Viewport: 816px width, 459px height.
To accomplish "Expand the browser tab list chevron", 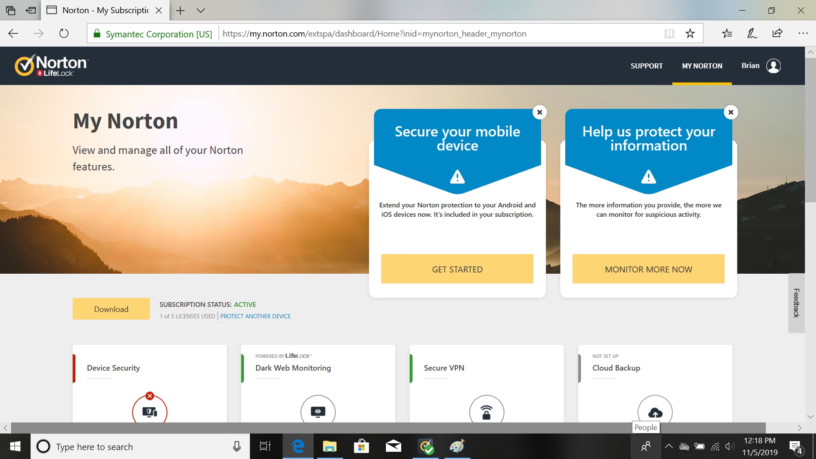I will (x=201, y=10).
